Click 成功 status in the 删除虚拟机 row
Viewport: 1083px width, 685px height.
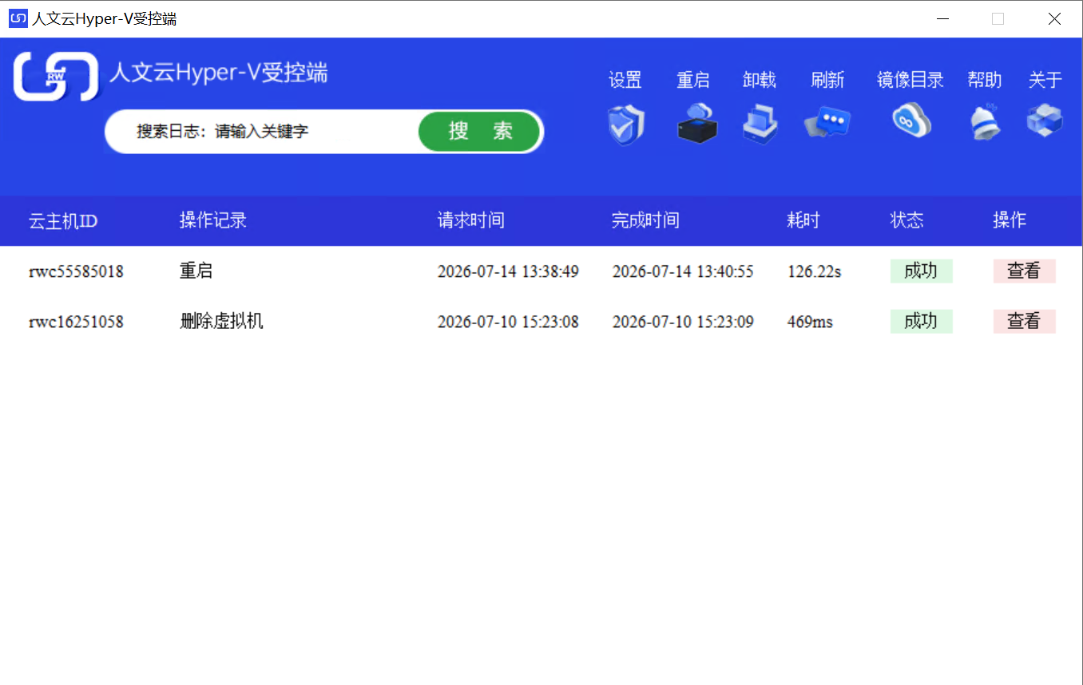coord(921,321)
